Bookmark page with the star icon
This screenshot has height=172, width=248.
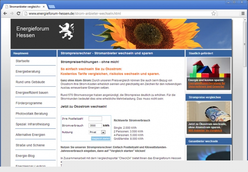(214, 13)
